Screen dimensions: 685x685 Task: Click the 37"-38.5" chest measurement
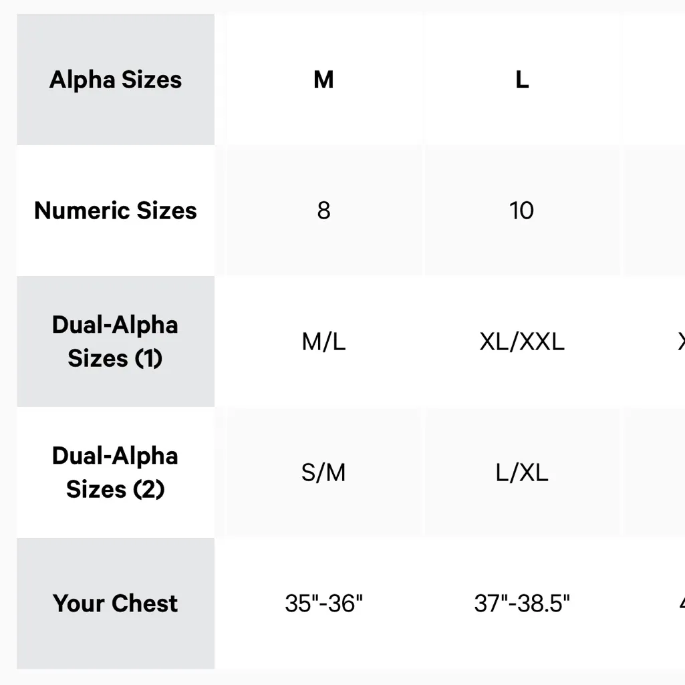(x=522, y=603)
